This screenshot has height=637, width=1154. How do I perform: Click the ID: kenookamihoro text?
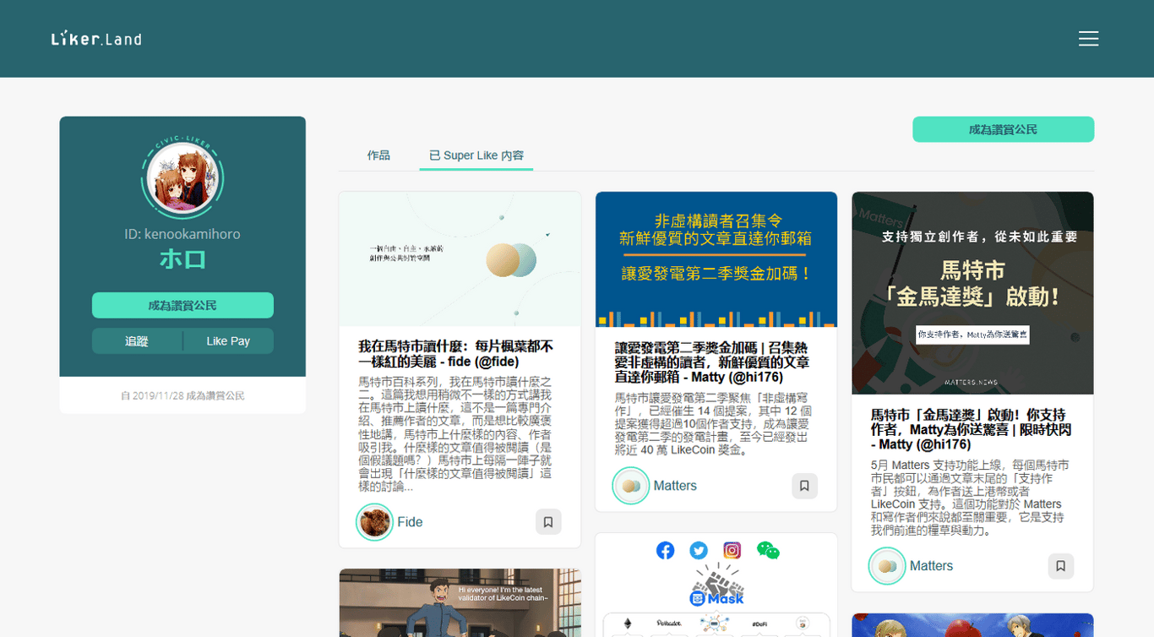[182, 234]
